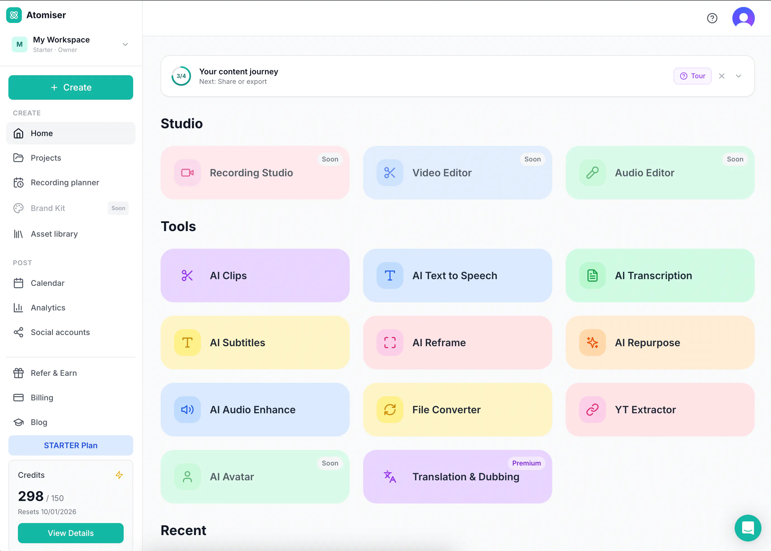Click the AI Repurpose sparkle icon
Screen dimensions: 771x551
pyautogui.click(x=592, y=342)
